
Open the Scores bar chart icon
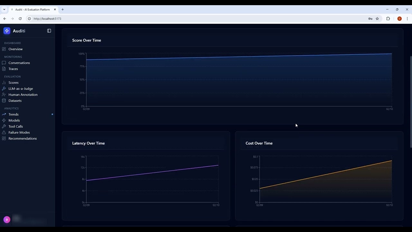tap(4, 82)
